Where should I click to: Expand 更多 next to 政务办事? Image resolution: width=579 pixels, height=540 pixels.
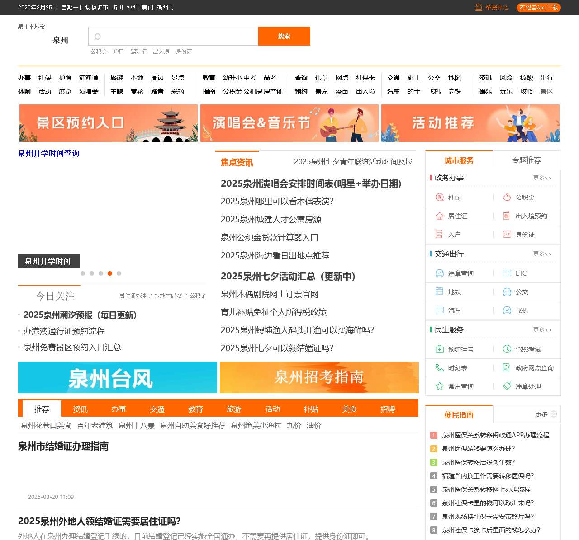pos(542,178)
